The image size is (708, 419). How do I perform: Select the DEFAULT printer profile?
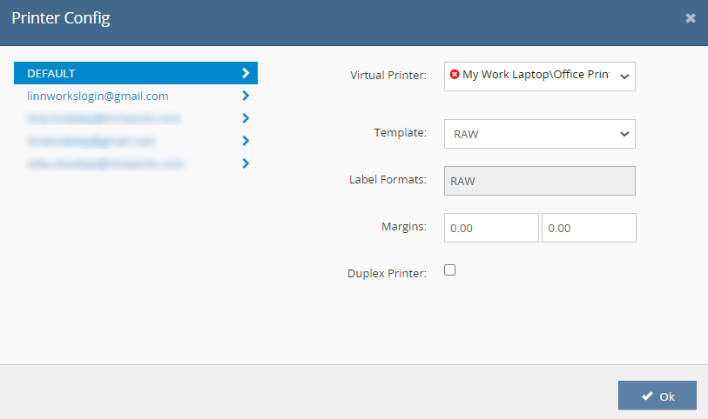coord(136,73)
